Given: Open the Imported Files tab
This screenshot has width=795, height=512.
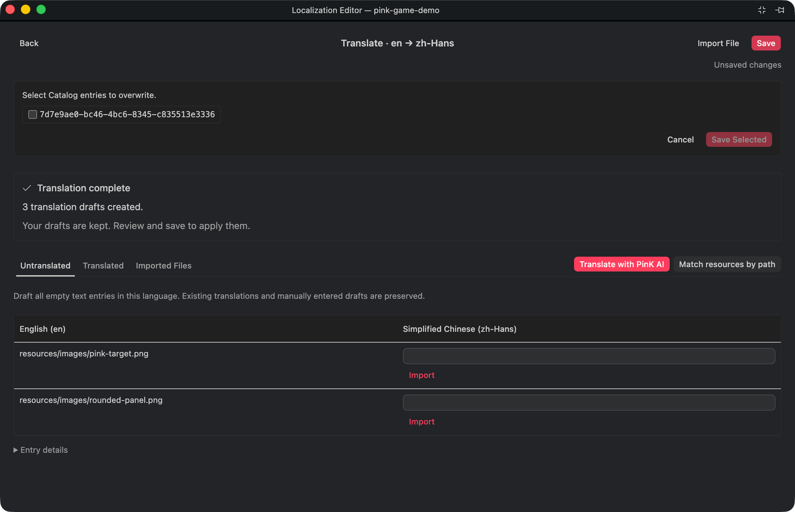Looking at the screenshot, I should tap(163, 265).
